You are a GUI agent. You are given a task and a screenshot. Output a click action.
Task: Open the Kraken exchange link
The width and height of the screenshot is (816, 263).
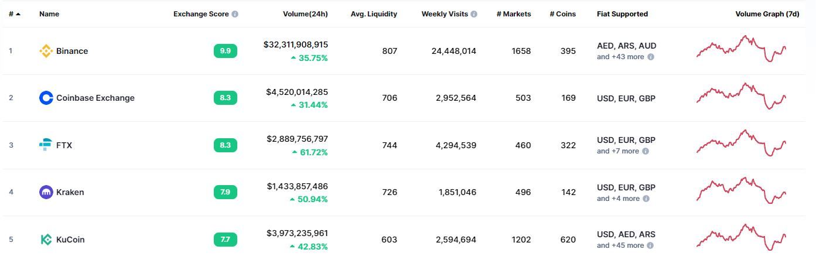coord(70,192)
